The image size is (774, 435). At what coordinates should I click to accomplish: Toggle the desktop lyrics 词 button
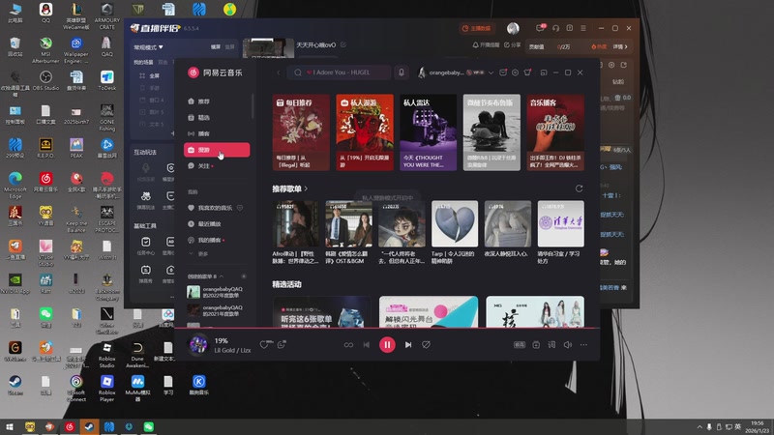[x=551, y=345]
